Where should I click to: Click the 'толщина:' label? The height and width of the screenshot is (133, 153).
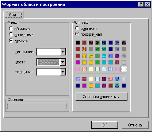(x=24, y=72)
